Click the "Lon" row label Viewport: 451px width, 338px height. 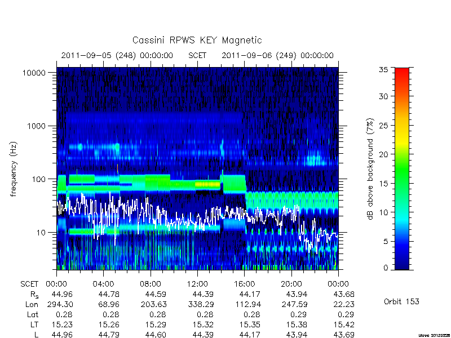[32, 304]
